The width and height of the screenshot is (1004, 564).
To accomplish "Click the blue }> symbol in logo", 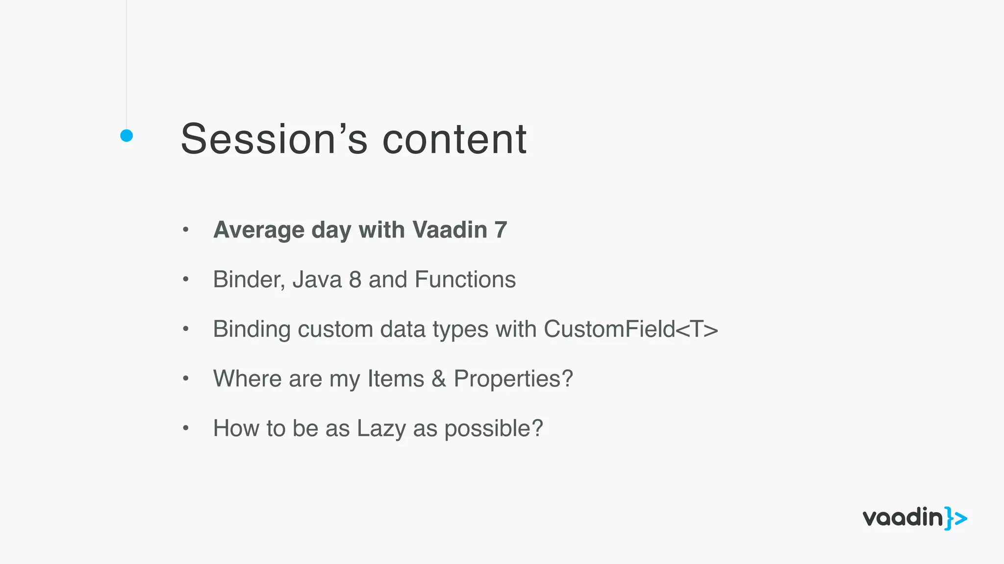I will [x=956, y=518].
